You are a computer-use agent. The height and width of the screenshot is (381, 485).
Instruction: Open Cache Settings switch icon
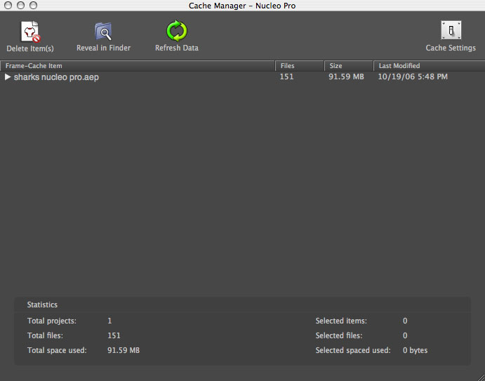coord(451,30)
